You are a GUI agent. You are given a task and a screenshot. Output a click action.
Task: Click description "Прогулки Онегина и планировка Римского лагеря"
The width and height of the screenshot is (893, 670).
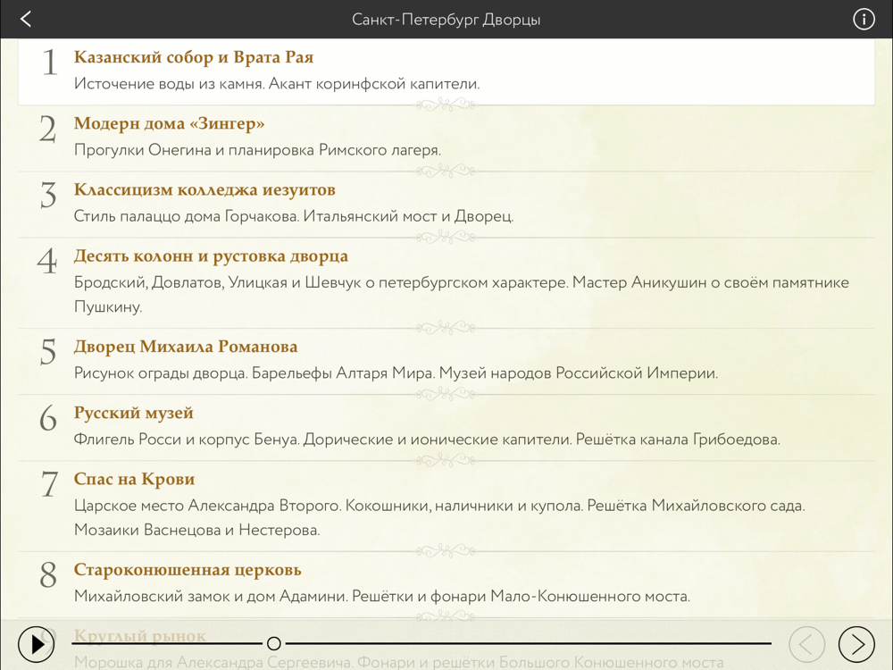click(x=257, y=150)
